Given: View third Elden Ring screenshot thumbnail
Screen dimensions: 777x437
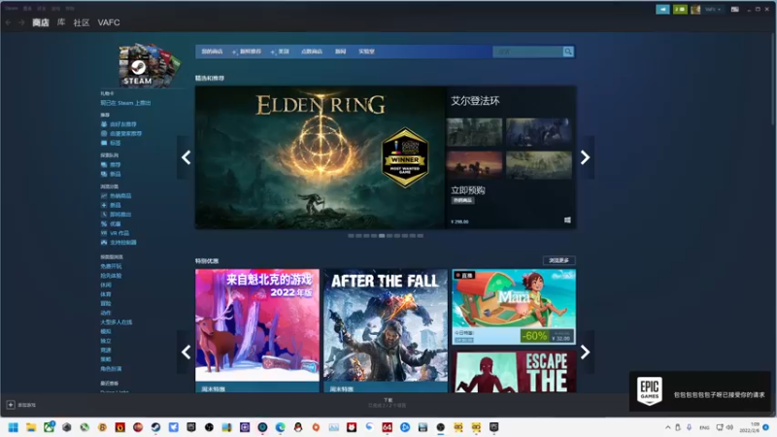Looking at the screenshot, I should point(474,165).
